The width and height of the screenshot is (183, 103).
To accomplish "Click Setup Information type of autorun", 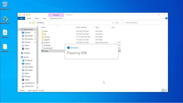I will pos(102,43).
